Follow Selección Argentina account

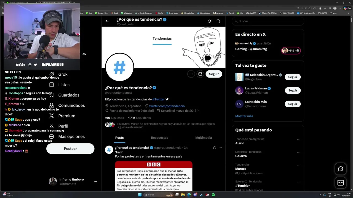(293, 77)
